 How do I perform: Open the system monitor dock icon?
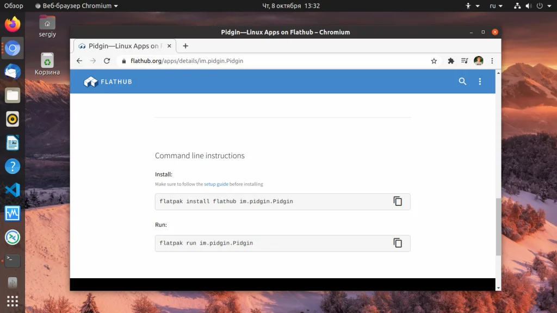(13, 214)
